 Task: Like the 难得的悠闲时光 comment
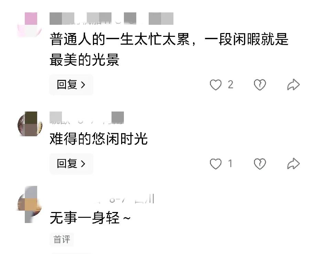click(x=215, y=164)
